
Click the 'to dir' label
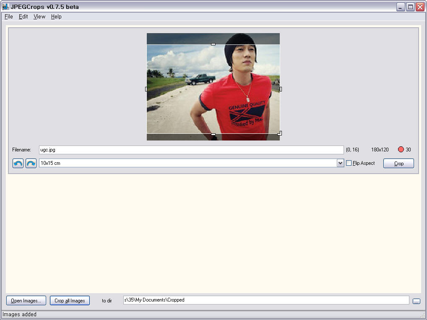click(107, 301)
